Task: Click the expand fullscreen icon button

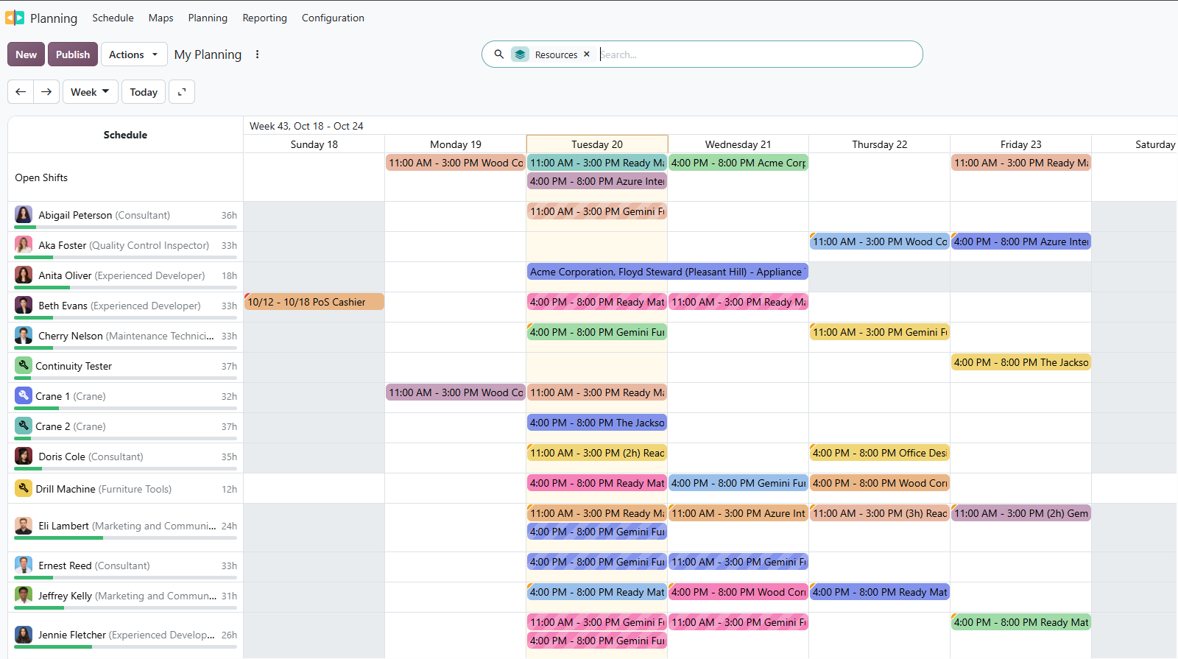Action: [182, 92]
